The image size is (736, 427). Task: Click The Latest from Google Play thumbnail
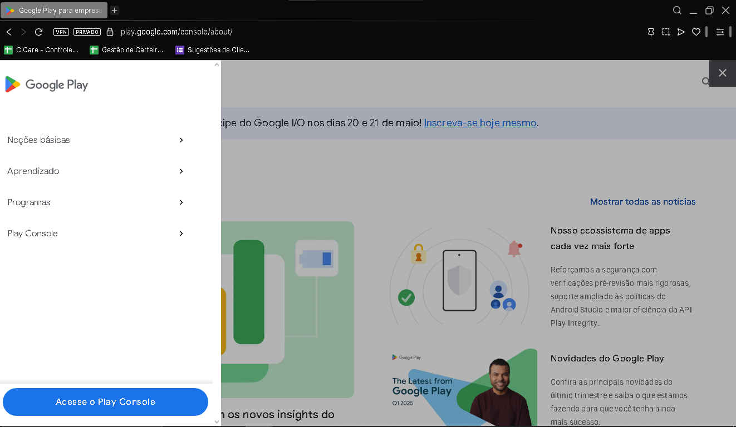tap(464, 388)
